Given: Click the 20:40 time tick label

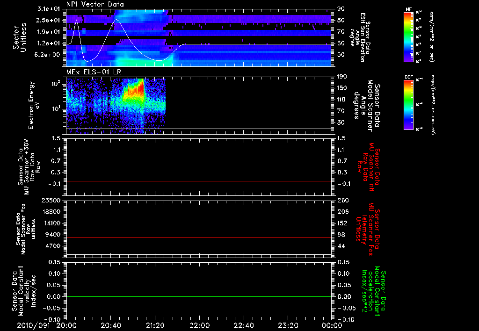Looking at the screenshot, I should click(x=110, y=325).
